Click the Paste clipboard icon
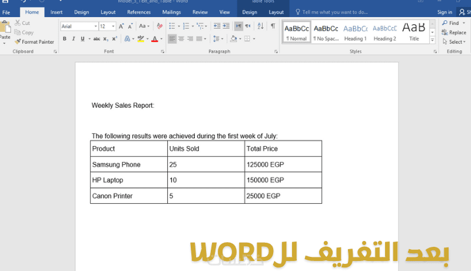 pyautogui.click(x=5, y=27)
